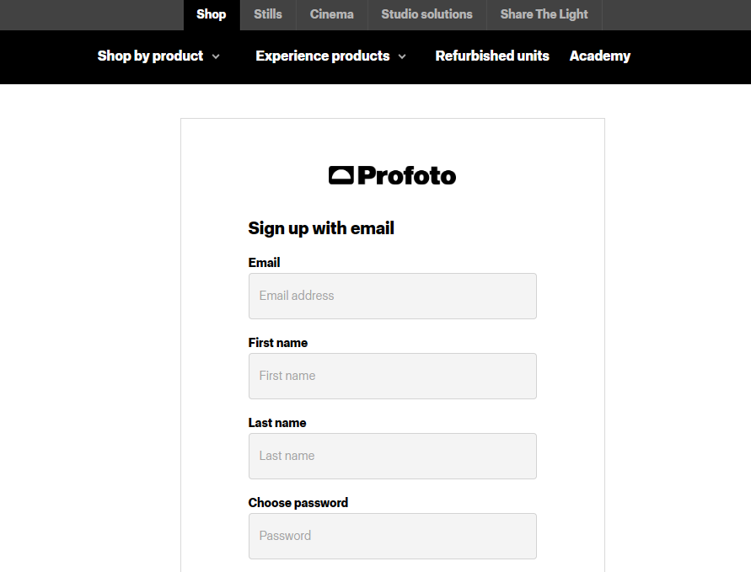This screenshot has height=572, width=751.
Task: Click the First name field label
Action: coord(278,343)
